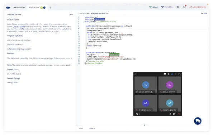This screenshot has height=135, width=213.
Task: Open the chat bubble button
Action: click(198, 121)
